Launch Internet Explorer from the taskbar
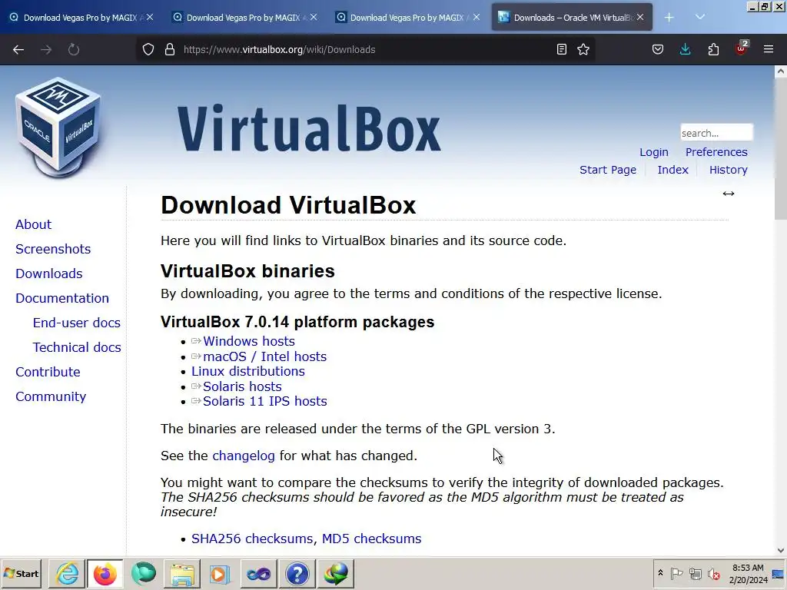This screenshot has width=787, height=590. (x=67, y=573)
